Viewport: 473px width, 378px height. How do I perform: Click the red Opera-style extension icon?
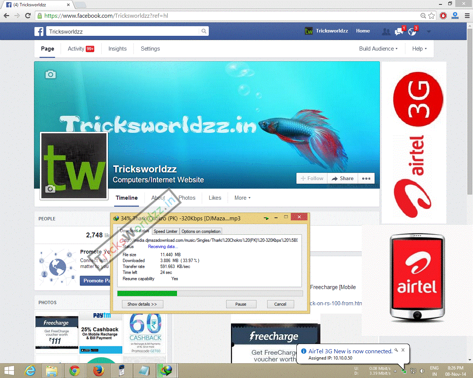443,16
